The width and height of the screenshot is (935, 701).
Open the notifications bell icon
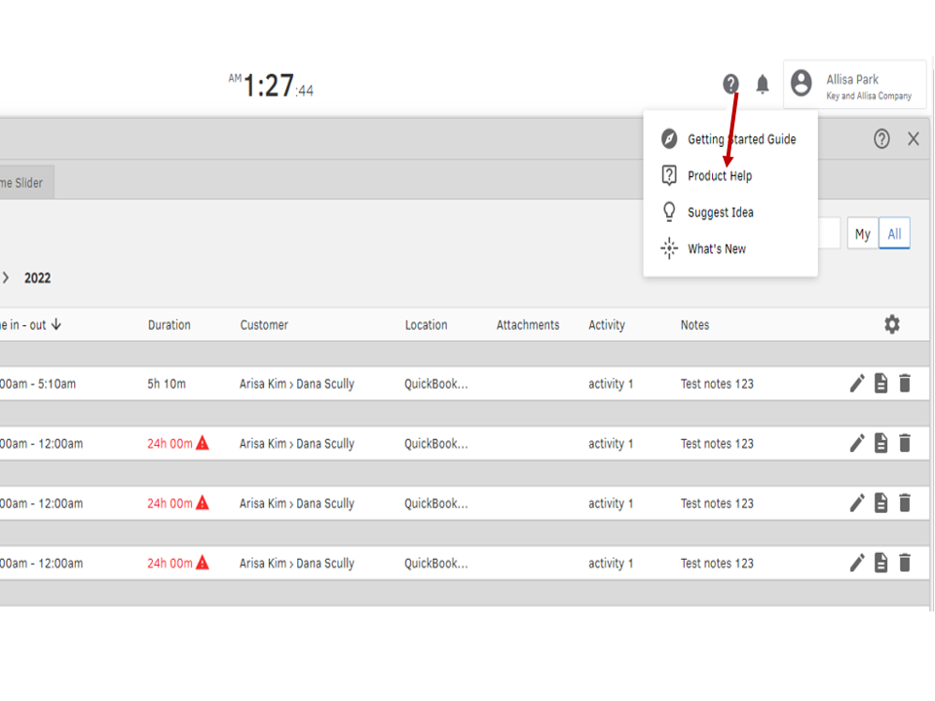(763, 84)
